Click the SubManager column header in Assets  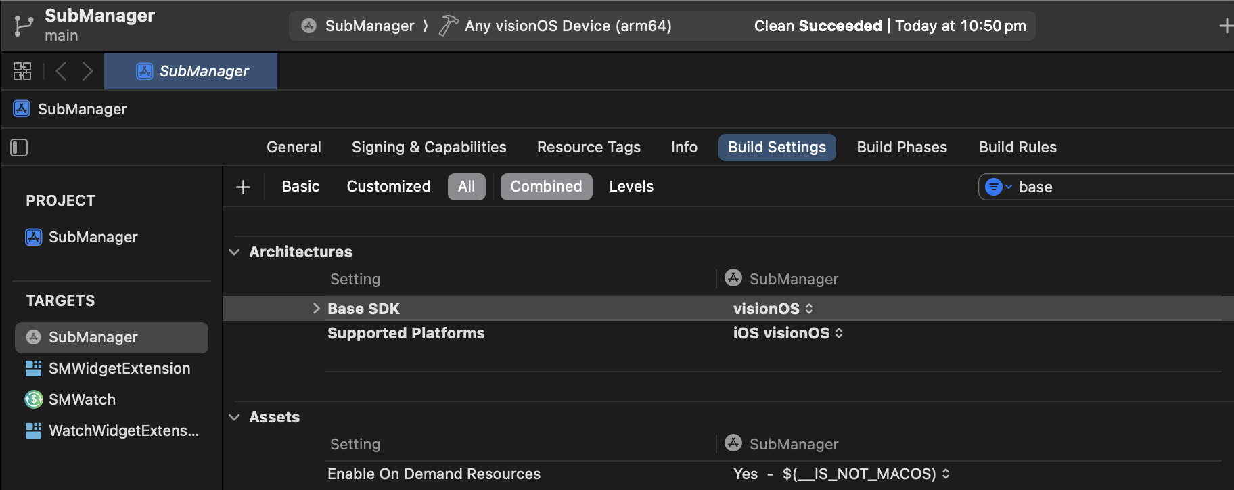click(x=781, y=444)
